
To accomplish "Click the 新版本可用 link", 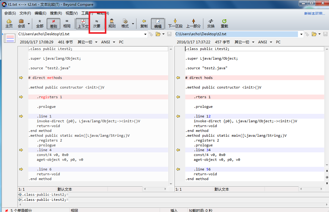I will click(x=314, y=14).
